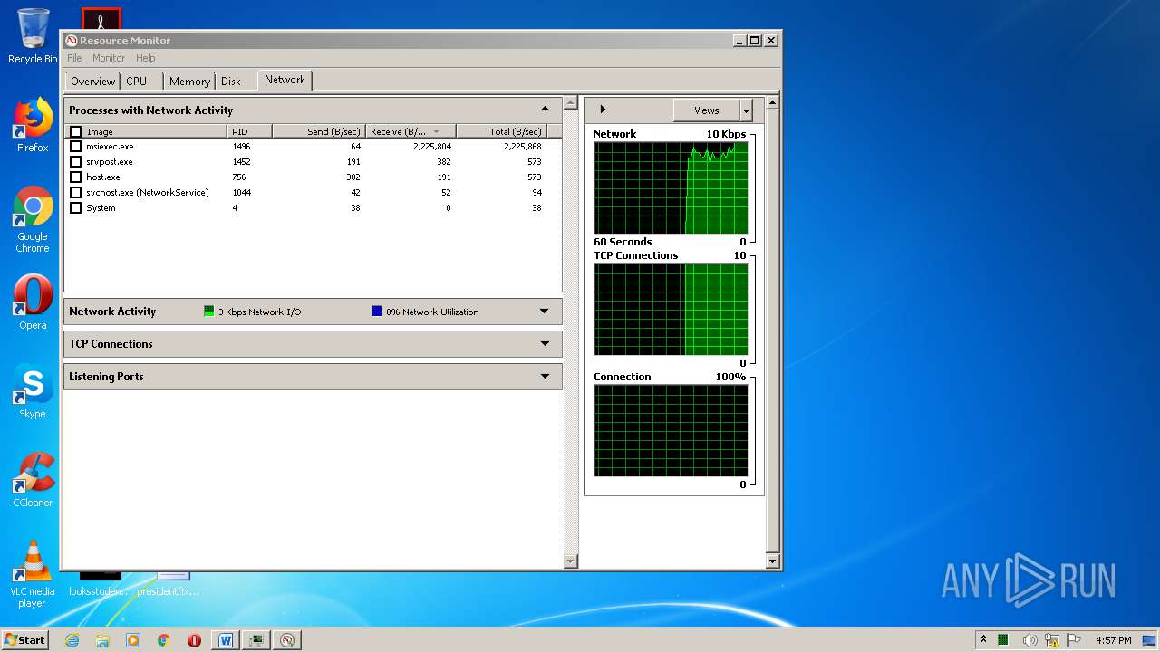Open Google Chrome desktop shortcut
This screenshot has width=1160, height=652.
click(x=33, y=220)
